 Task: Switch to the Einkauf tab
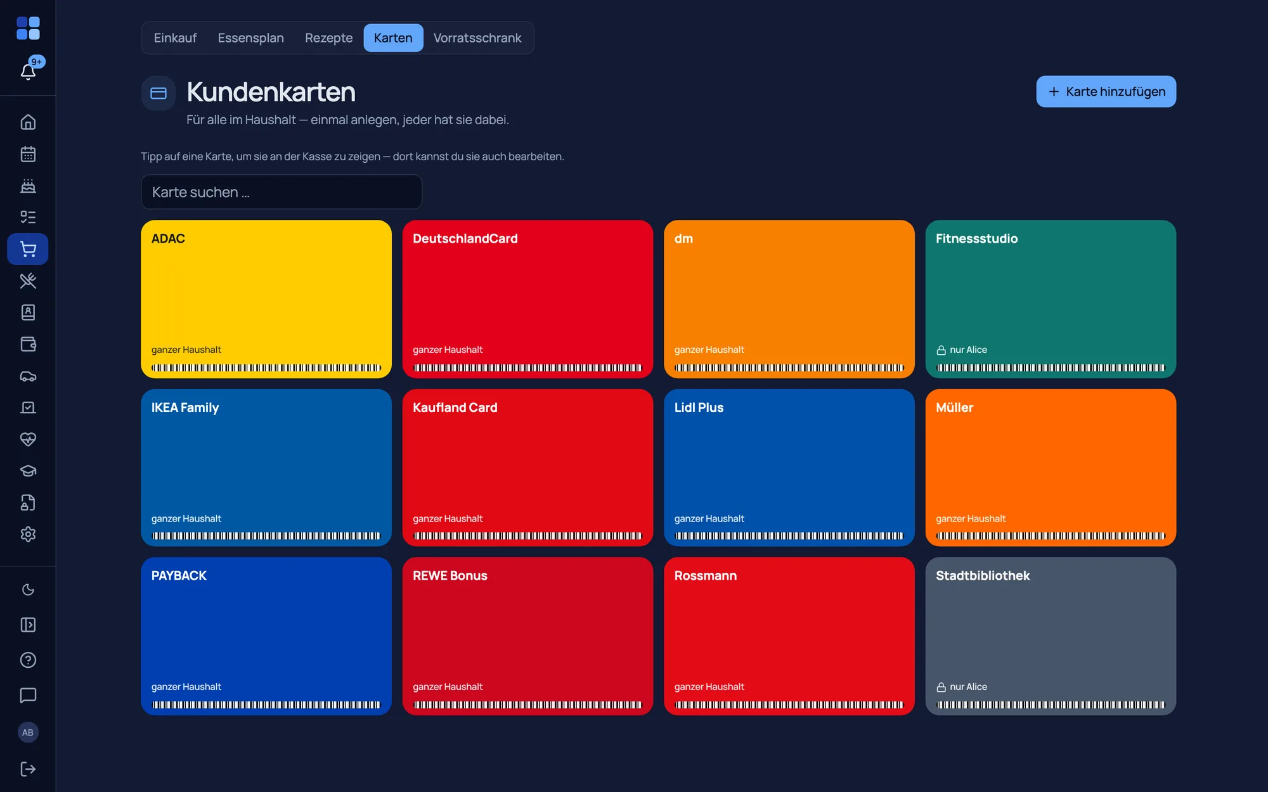[x=175, y=38]
